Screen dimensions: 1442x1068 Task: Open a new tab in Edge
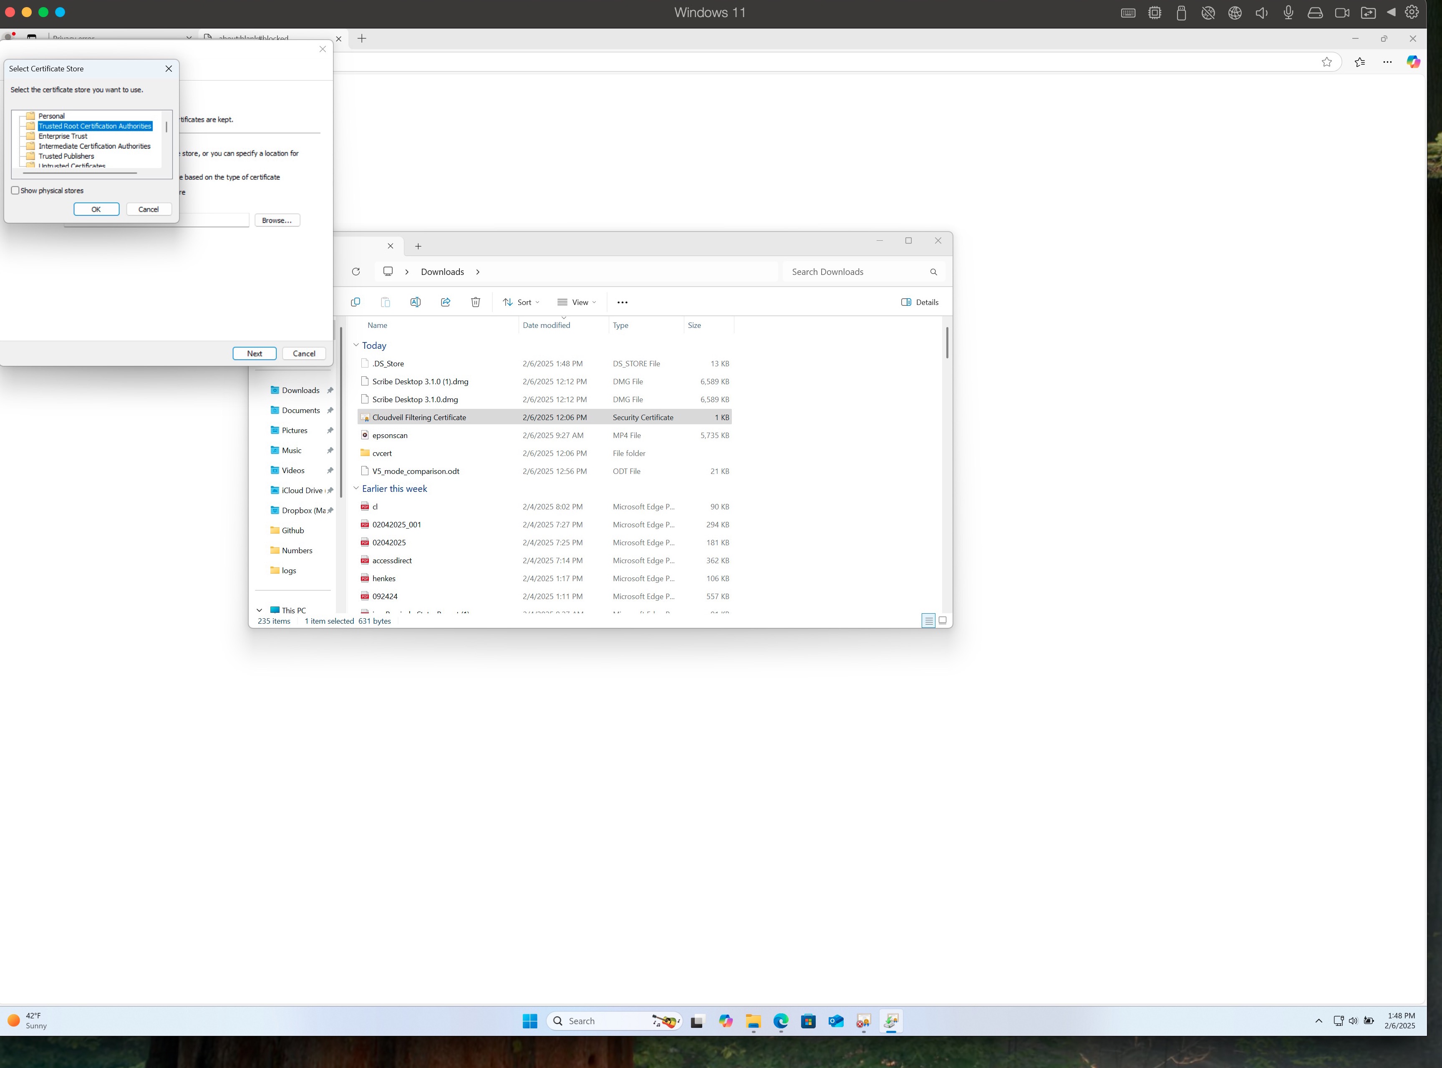pyautogui.click(x=362, y=38)
